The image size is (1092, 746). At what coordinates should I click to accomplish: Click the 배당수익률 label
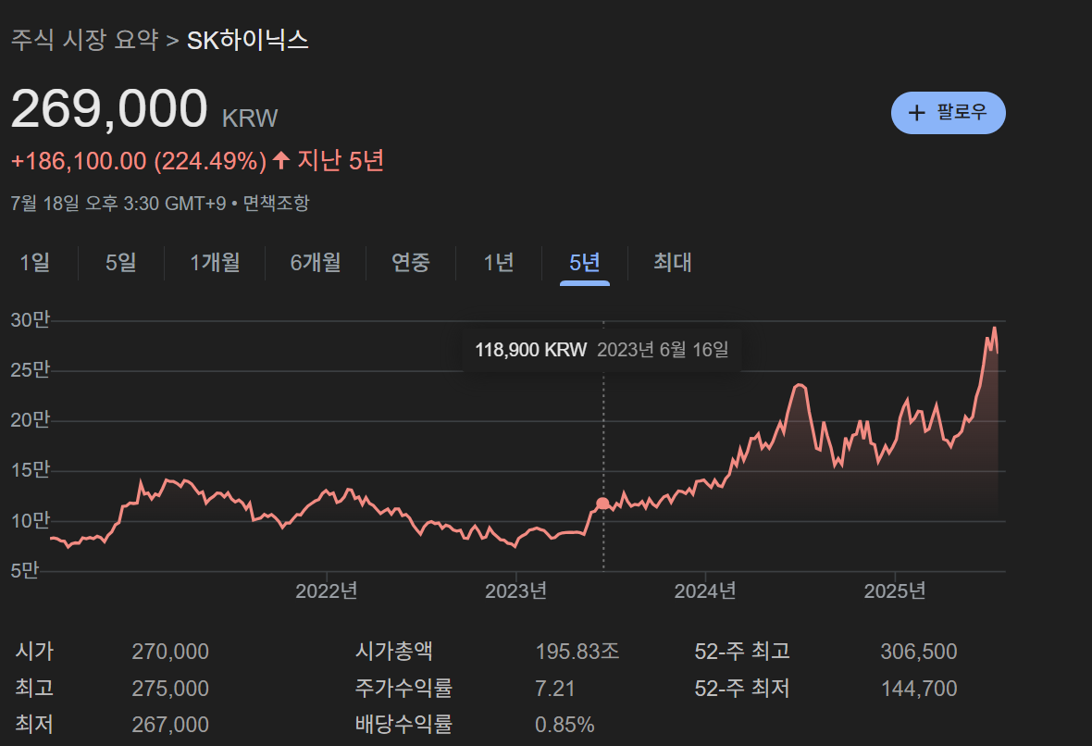(x=403, y=725)
